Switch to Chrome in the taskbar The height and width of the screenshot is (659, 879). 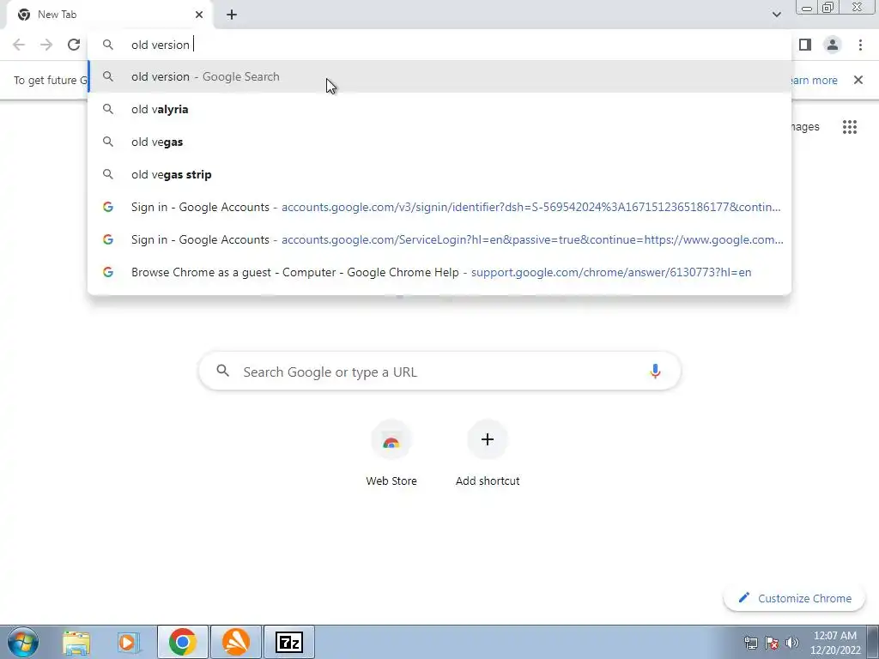pyautogui.click(x=182, y=642)
